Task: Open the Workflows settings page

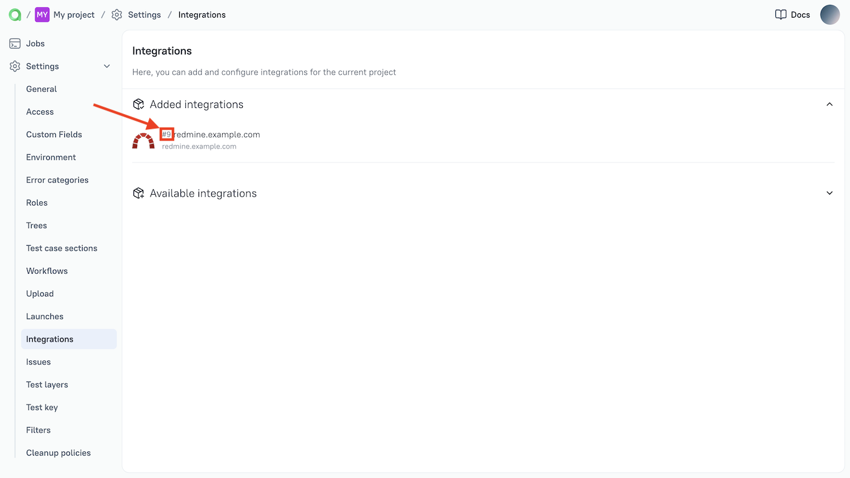Action: [x=47, y=271]
